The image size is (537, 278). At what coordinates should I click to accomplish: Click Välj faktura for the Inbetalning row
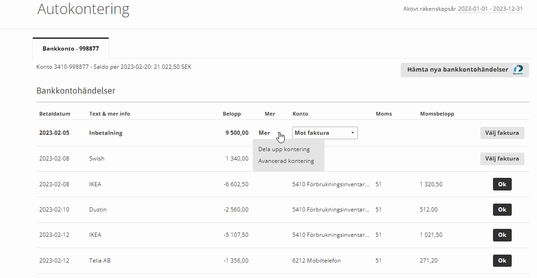[502, 133]
